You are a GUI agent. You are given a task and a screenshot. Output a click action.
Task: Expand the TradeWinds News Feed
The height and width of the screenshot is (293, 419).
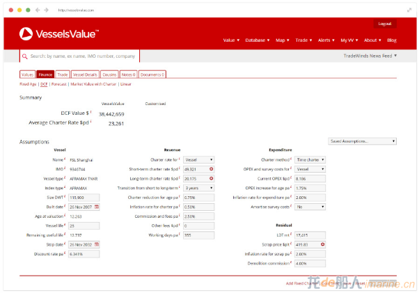[370, 56]
